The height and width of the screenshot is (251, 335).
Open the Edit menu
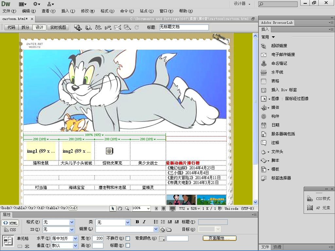coord(29,11)
